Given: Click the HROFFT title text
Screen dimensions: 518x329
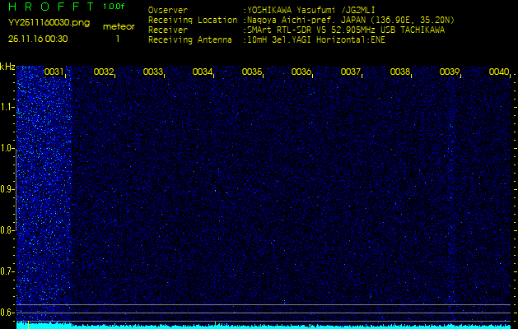Looking at the screenshot, I should click(51, 7).
